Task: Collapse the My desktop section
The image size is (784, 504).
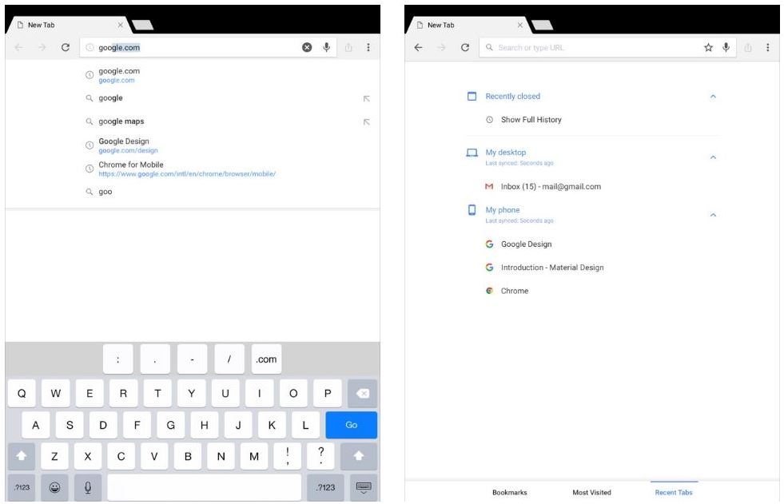Action: point(713,157)
